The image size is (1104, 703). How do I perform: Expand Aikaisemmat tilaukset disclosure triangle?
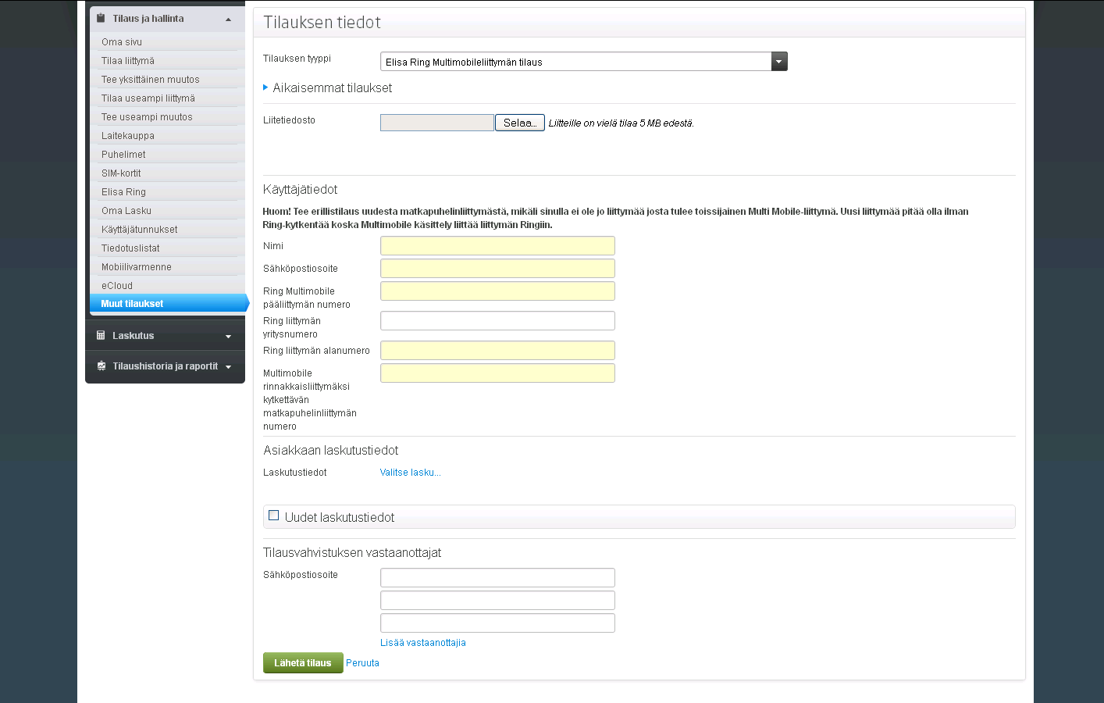pos(265,87)
